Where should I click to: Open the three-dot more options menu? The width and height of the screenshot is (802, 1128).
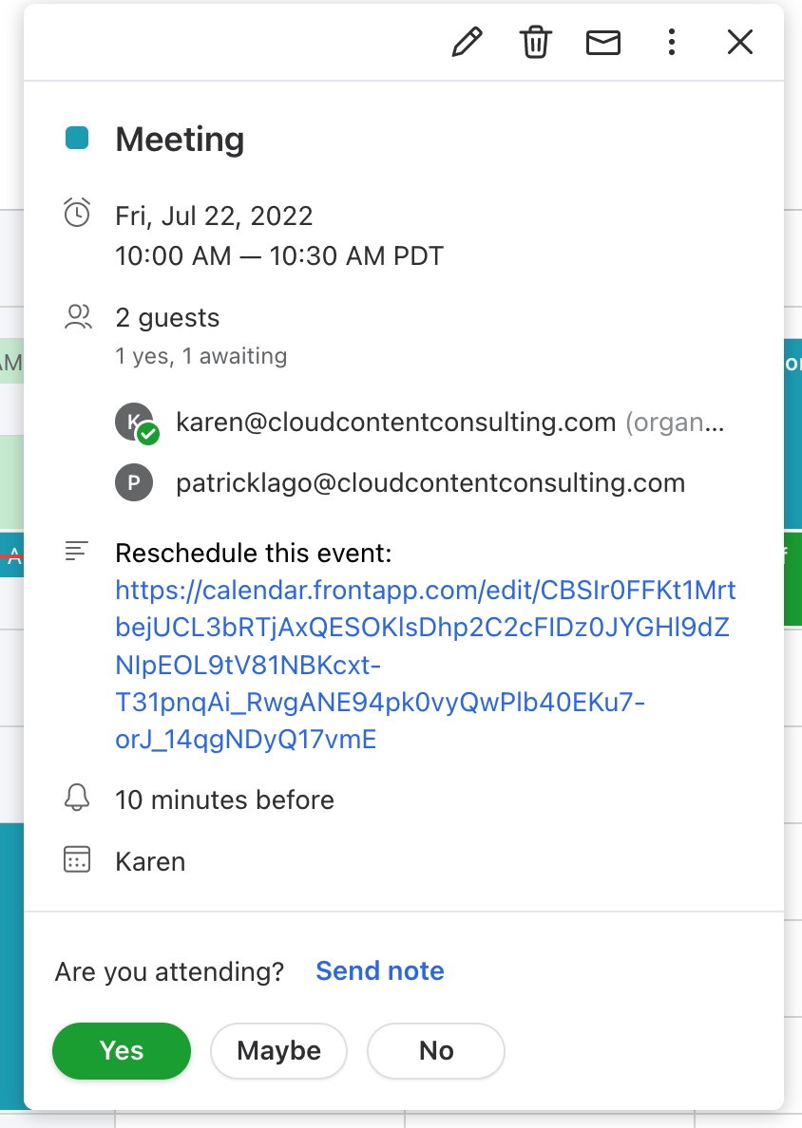coord(672,43)
